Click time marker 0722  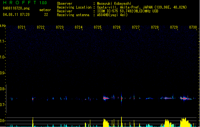[x=41, y=27]
